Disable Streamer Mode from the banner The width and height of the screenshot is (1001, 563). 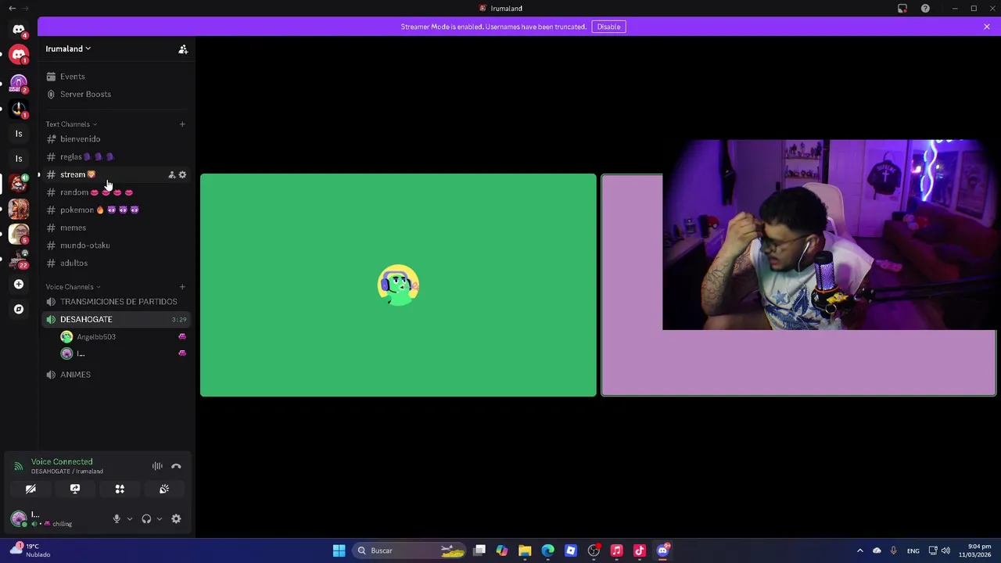click(608, 27)
